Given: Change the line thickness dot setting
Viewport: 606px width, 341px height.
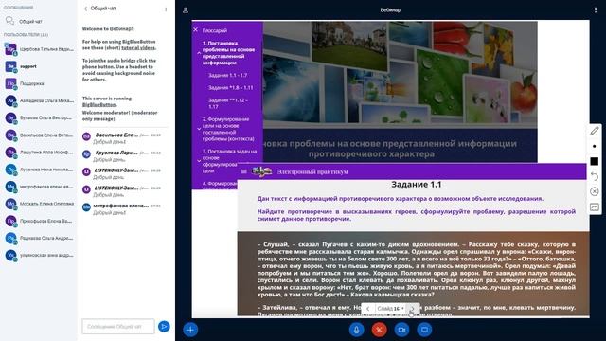Looking at the screenshot, I should click(595, 146).
